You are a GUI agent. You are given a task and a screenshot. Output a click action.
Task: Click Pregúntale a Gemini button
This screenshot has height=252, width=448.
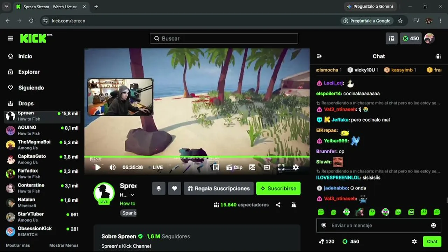click(370, 7)
